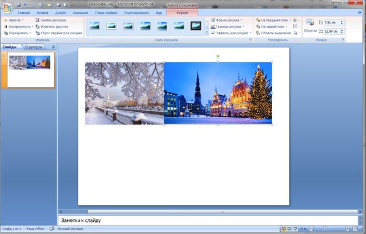This screenshot has height=234, width=366.
Task: Switch to Normal view in status bar
Action: point(284,228)
